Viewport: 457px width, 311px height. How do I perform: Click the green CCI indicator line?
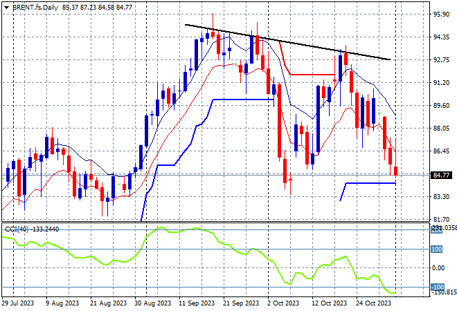click(x=199, y=259)
